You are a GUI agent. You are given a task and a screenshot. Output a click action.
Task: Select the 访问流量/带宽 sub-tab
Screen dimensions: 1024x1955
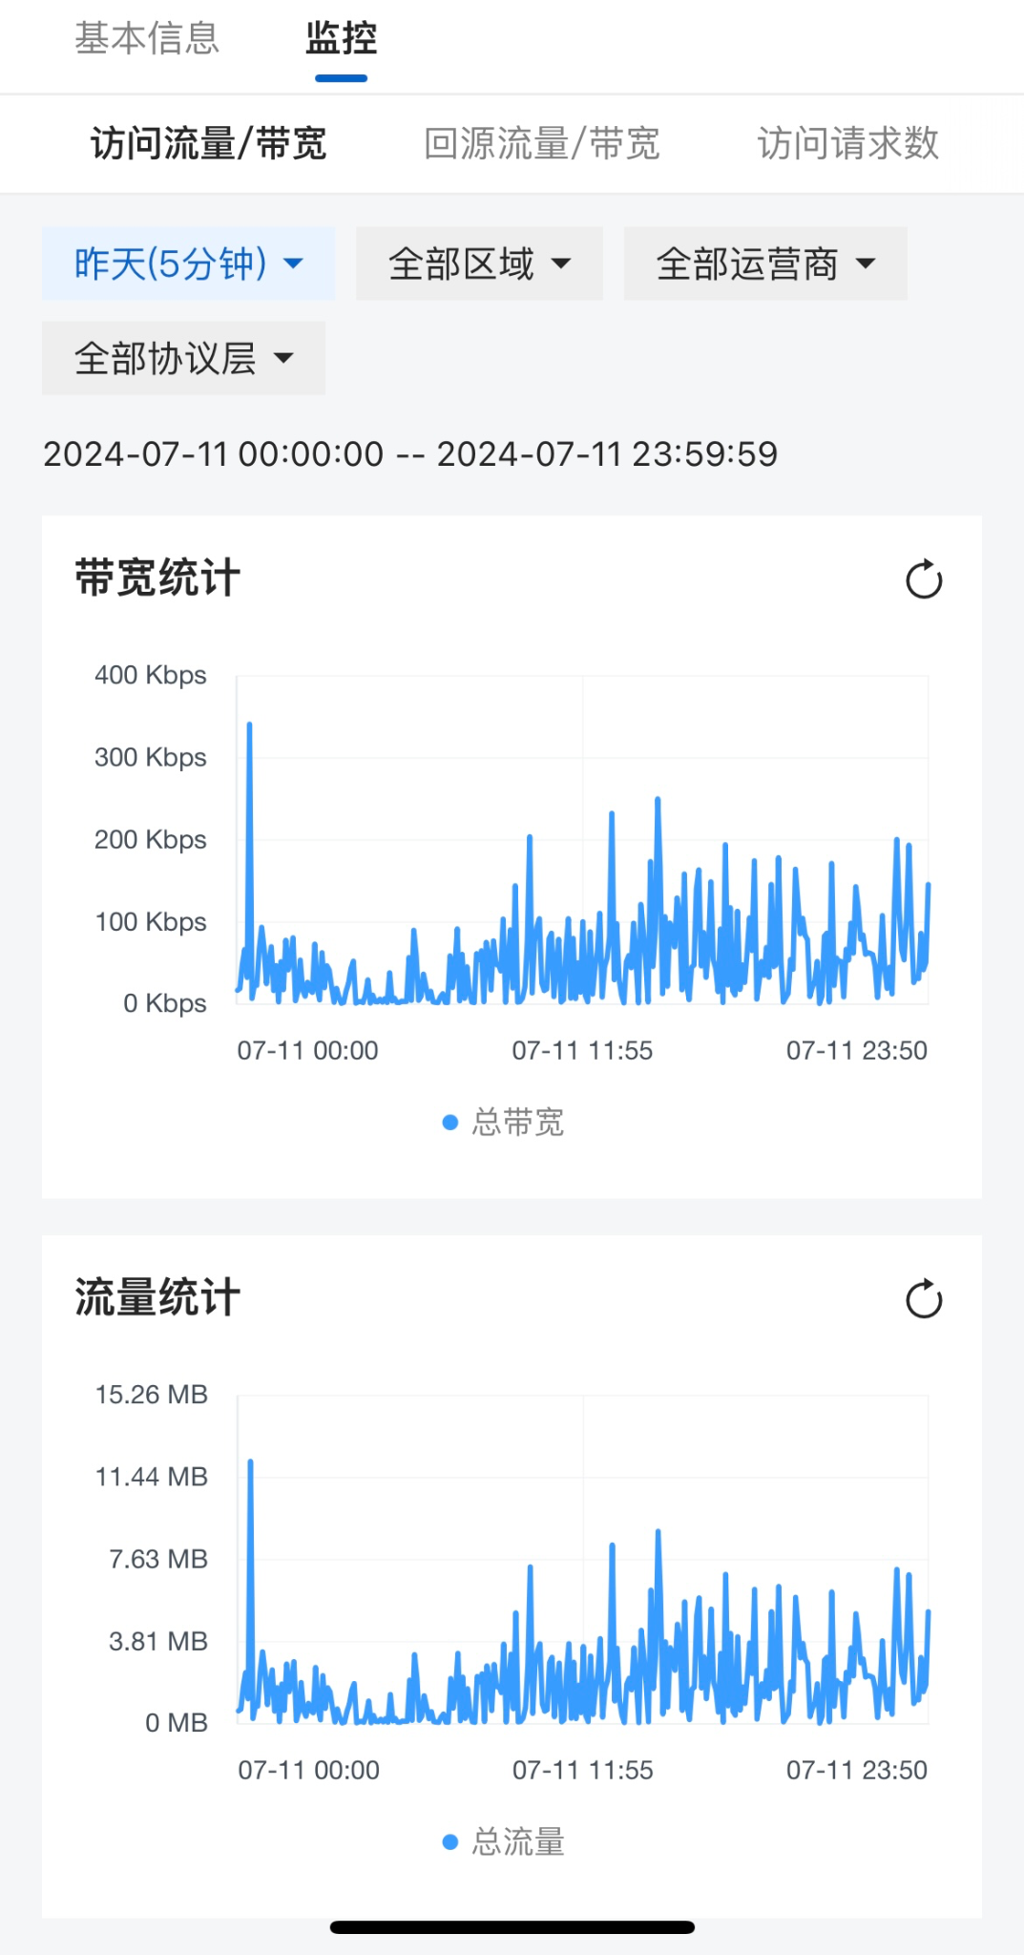click(208, 144)
